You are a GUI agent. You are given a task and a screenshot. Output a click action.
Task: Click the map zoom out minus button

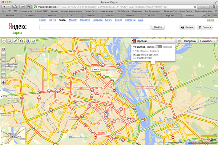[x=3, y=54]
